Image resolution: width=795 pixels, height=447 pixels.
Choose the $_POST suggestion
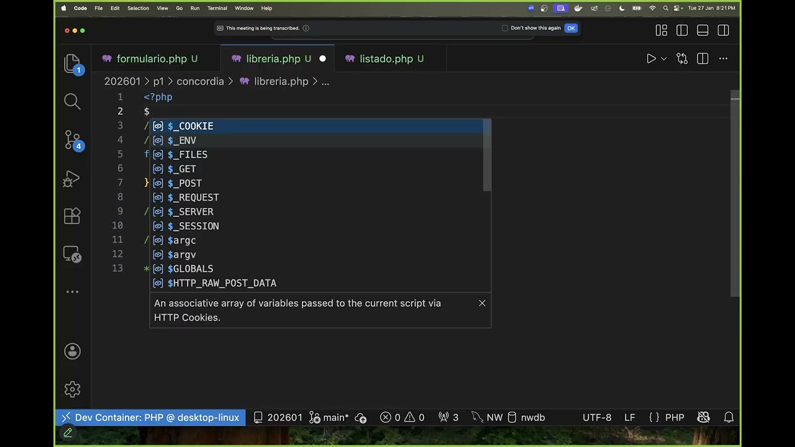[x=320, y=183]
